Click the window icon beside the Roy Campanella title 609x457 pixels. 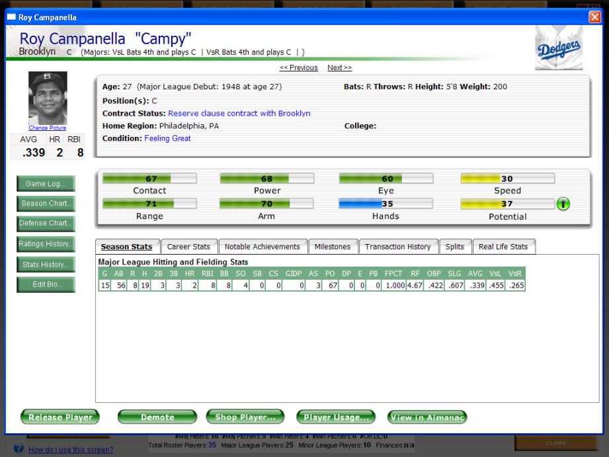coord(12,17)
